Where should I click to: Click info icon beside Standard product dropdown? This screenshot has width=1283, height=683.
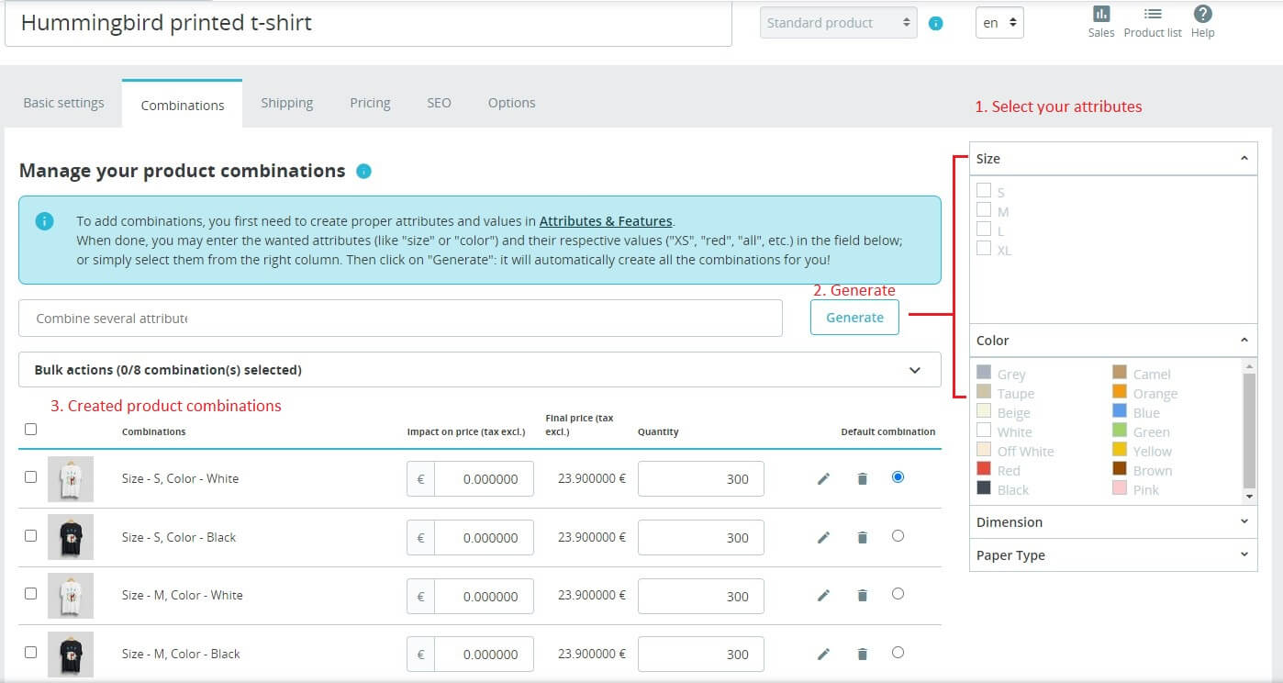click(x=935, y=24)
